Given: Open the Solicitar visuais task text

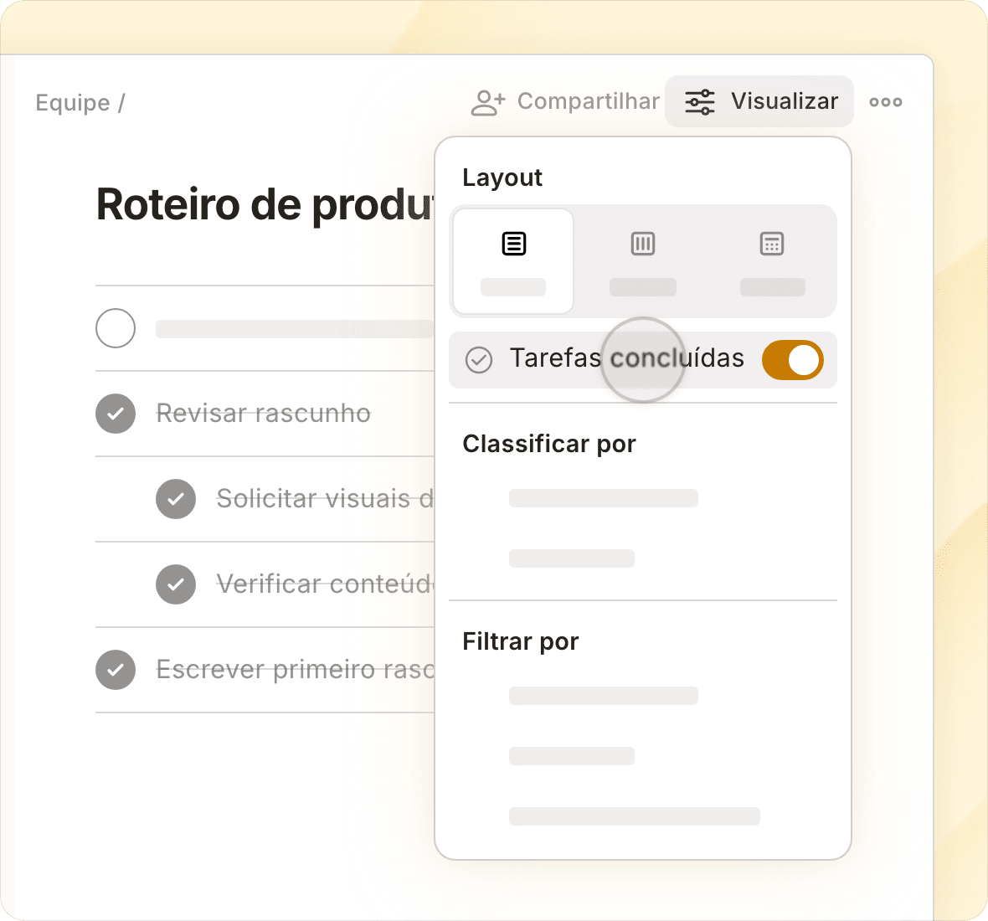Looking at the screenshot, I should 325,499.
